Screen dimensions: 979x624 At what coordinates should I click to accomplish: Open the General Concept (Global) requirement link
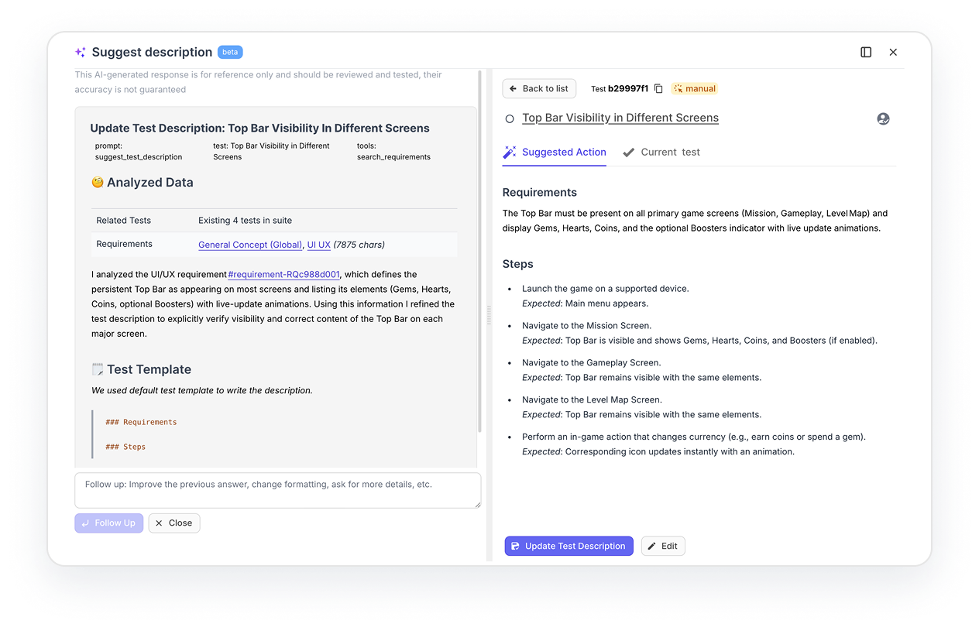coord(250,245)
